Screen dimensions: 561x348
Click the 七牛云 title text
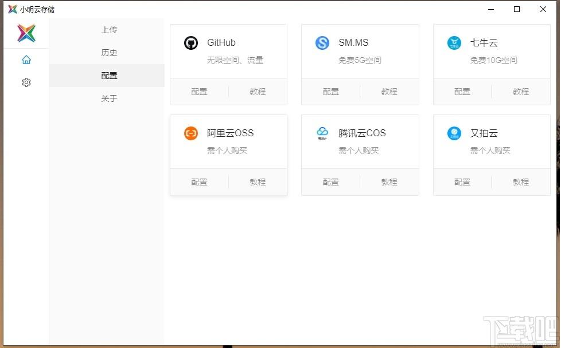[x=484, y=42]
